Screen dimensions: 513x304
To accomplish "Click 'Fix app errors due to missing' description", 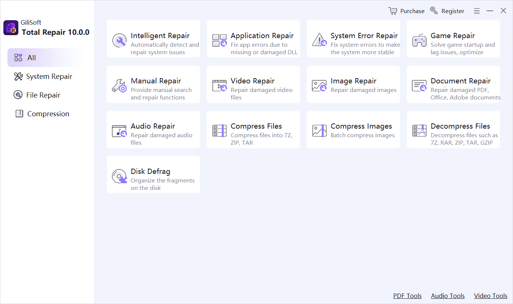I will [264, 49].
